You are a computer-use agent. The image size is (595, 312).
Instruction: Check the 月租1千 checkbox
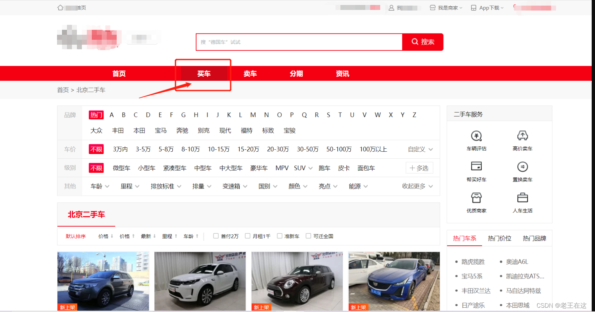248,236
